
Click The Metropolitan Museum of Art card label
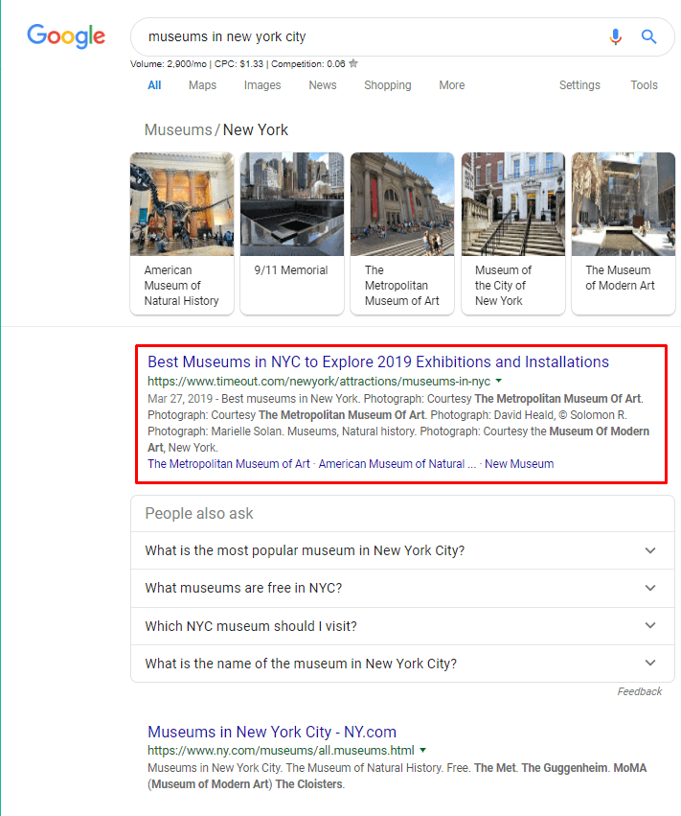(402, 285)
